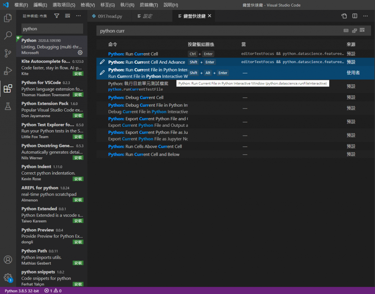
Task: Click the VS Code logo icon
Action: tap(6, 5)
